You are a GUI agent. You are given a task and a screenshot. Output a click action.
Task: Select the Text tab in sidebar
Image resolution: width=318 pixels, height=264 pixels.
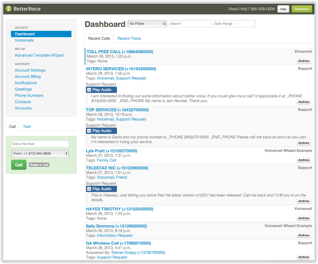[27, 126]
